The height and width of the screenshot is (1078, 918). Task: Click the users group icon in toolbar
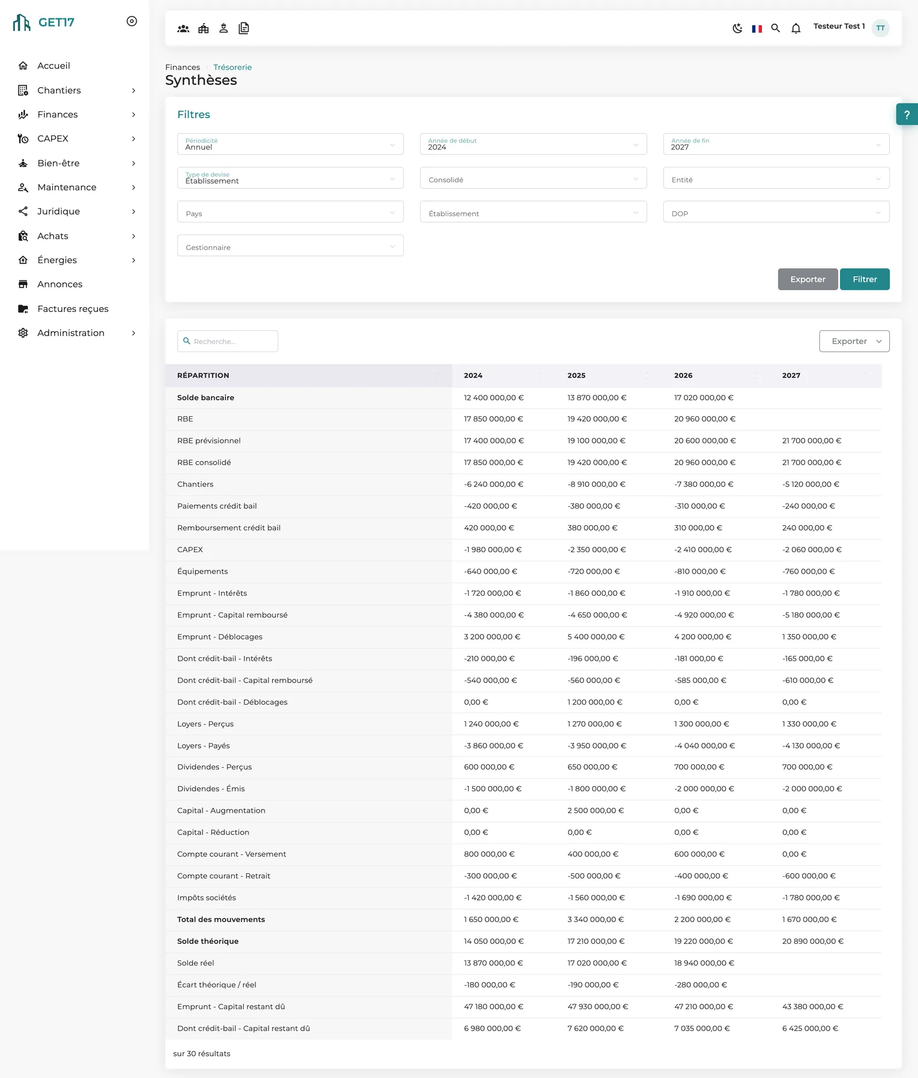pyautogui.click(x=183, y=28)
